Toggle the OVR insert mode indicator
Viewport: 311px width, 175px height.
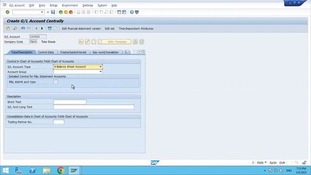282,163
